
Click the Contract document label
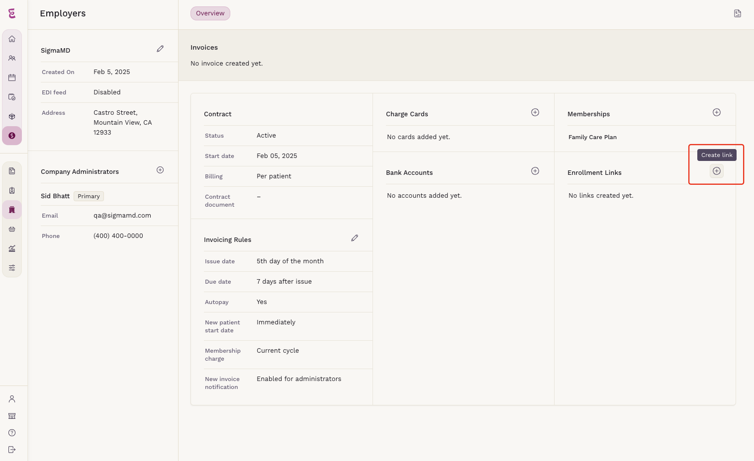pyautogui.click(x=219, y=201)
